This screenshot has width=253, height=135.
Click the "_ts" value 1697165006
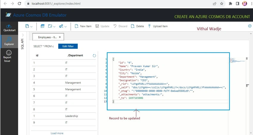pos(136,98)
